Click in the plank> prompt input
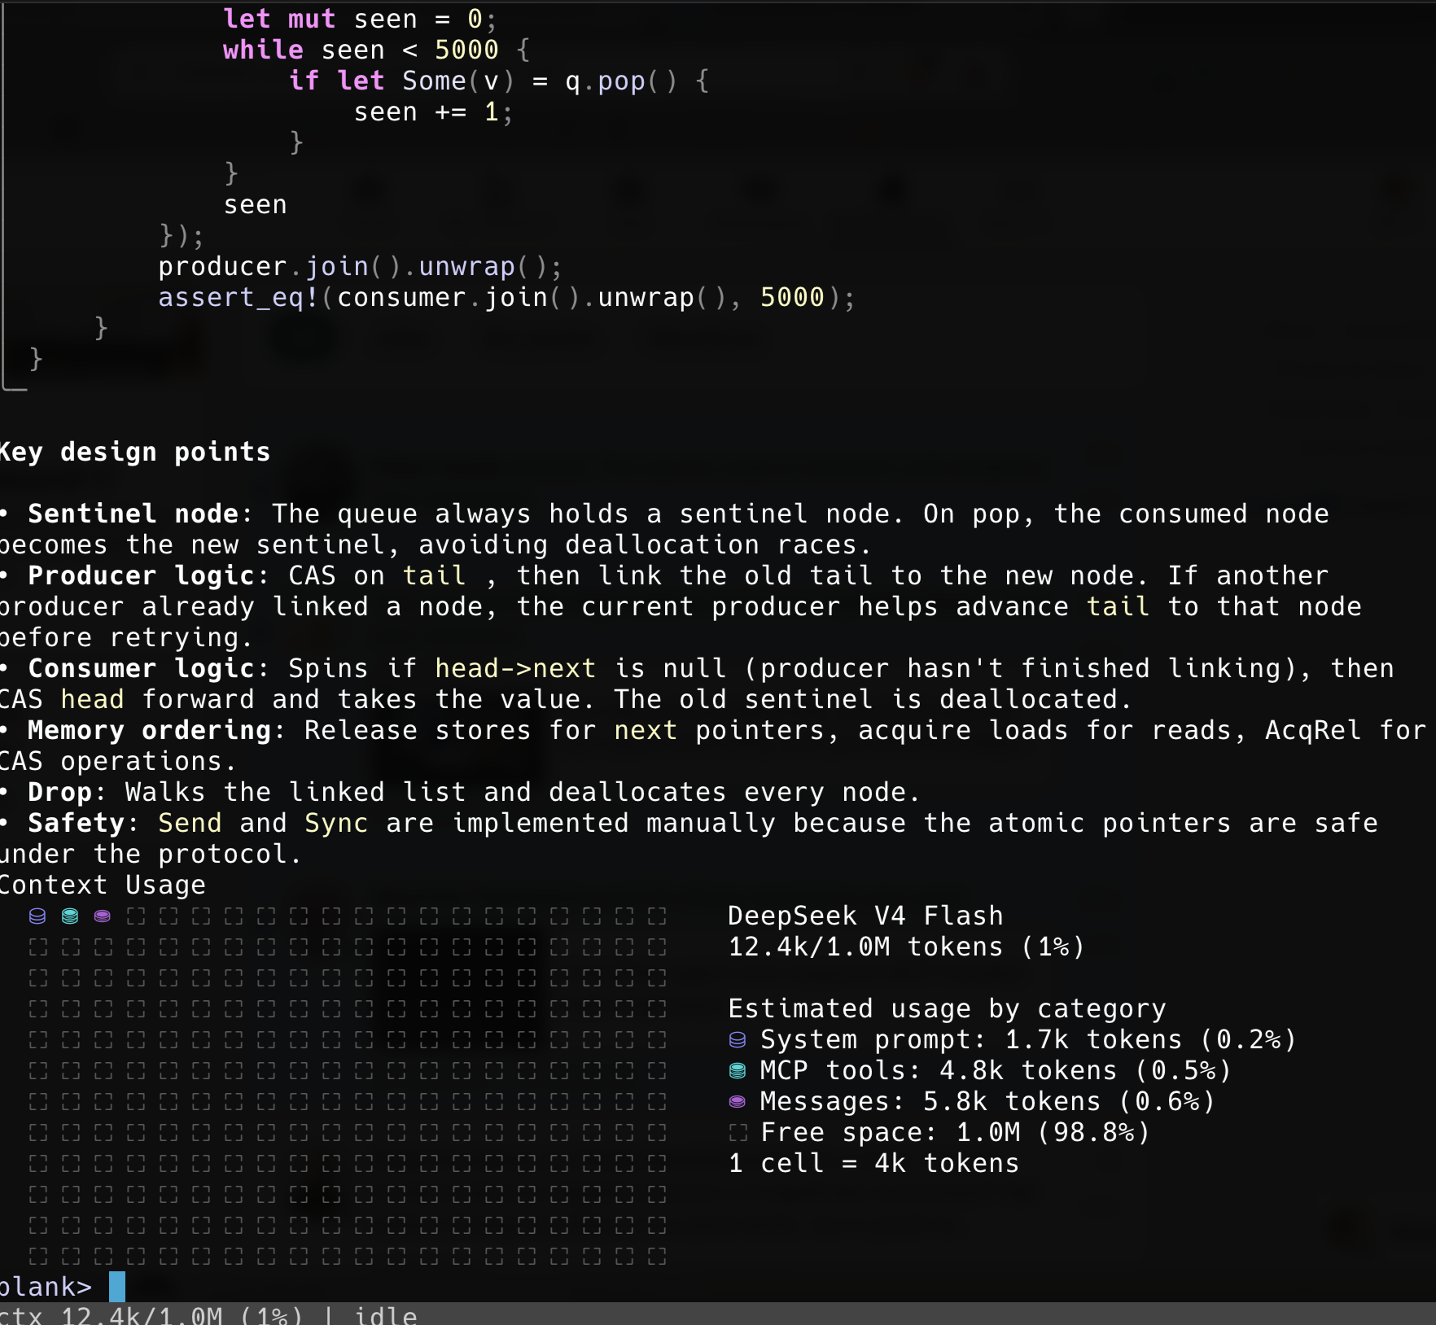 pos(117,1287)
